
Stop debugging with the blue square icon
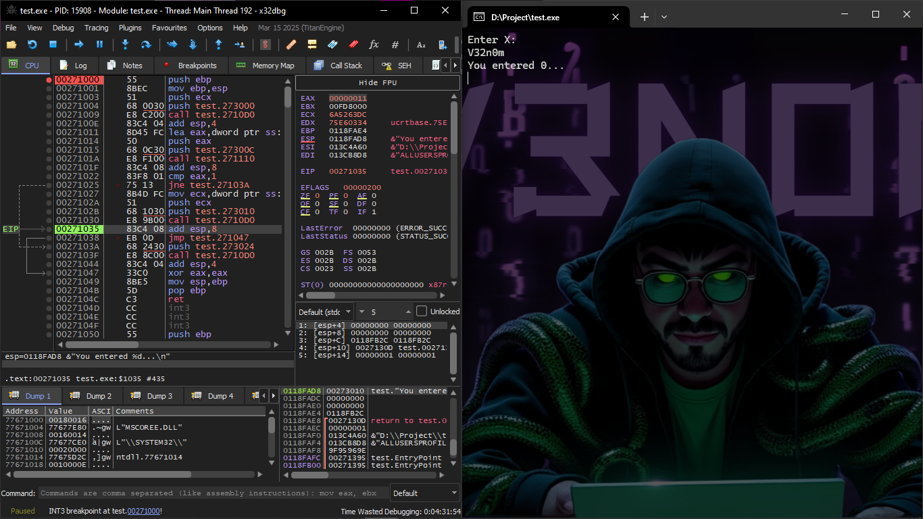click(x=53, y=45)
